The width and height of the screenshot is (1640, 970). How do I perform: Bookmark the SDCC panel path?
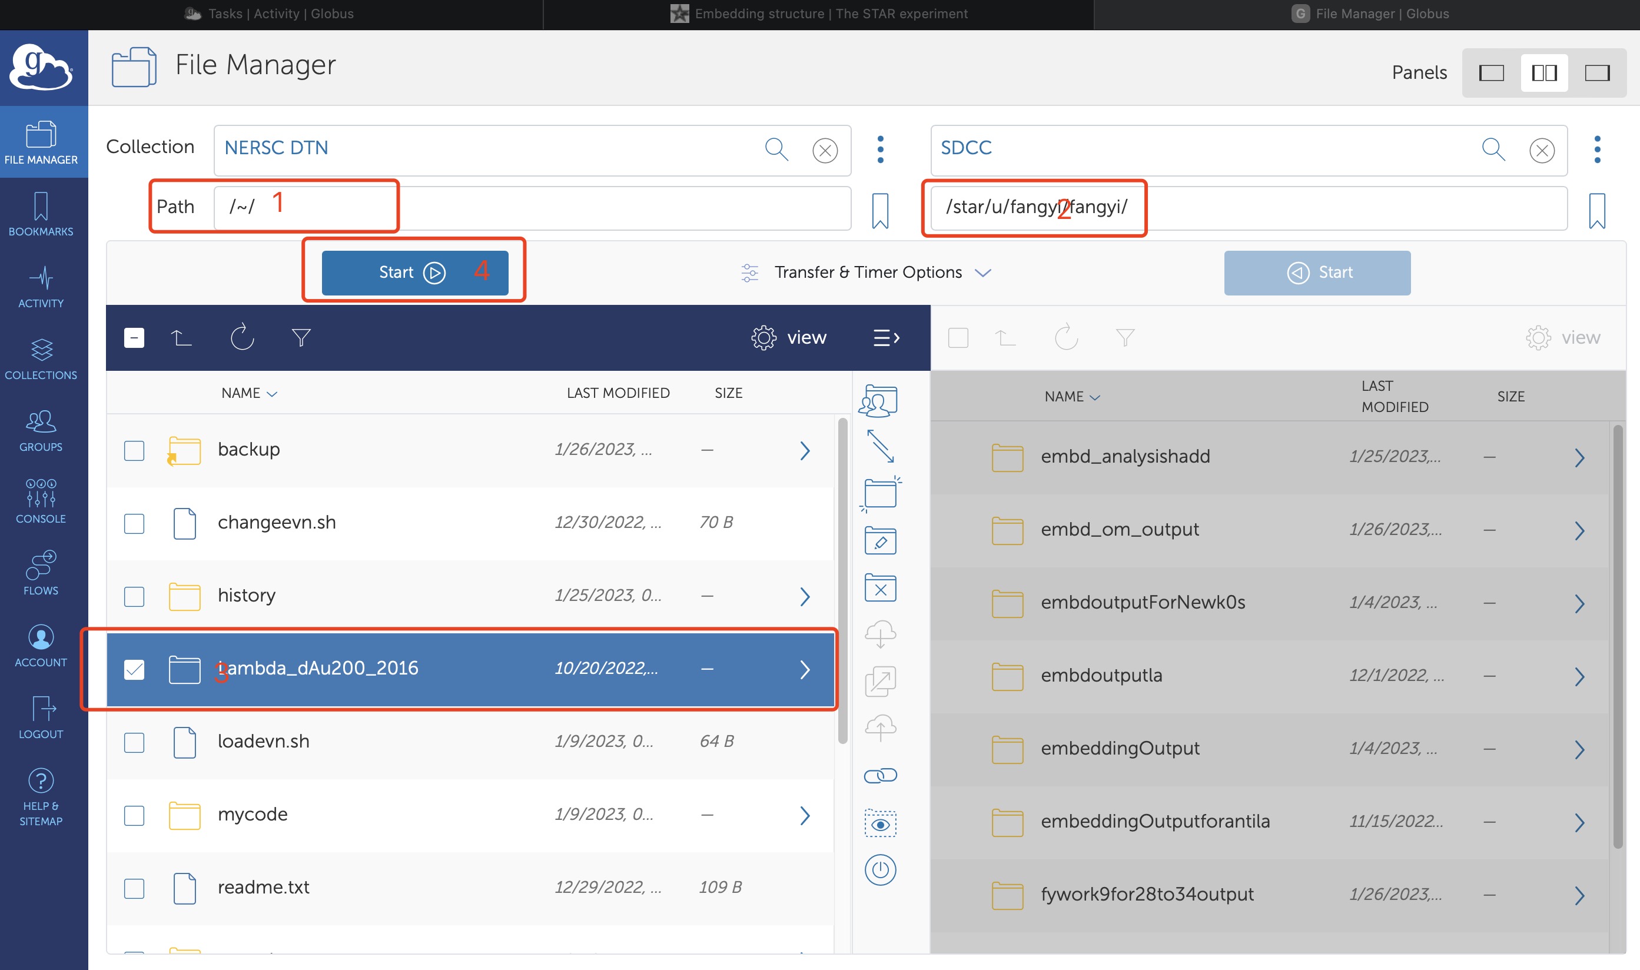pos(1597,211)
